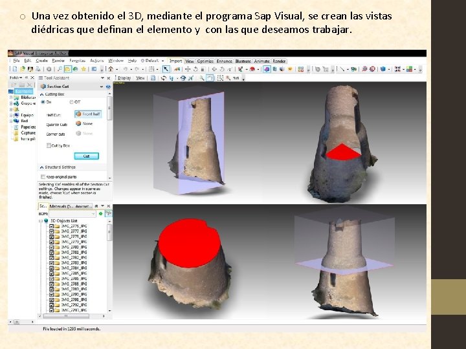Click the dashed selection rectangle icon
Image resolution: width=466 pixels, height=349 pixels.
point(220,78)
